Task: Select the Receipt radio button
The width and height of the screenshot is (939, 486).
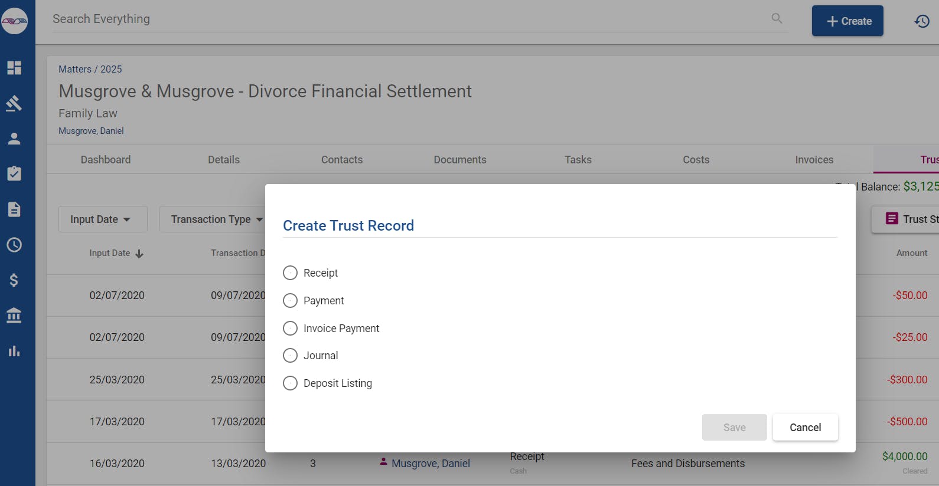Action: (x=290, y=273)
